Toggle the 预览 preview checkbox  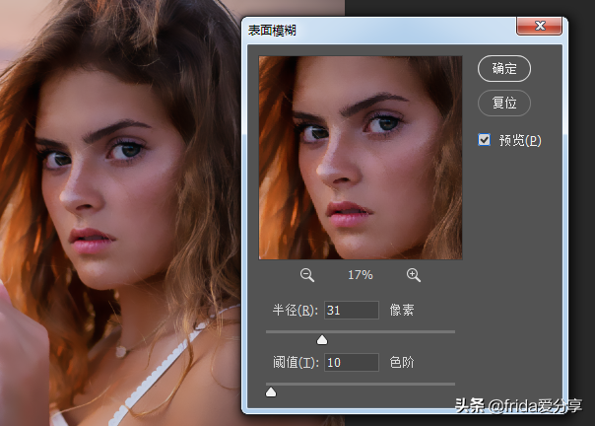(x=485, y=140)
